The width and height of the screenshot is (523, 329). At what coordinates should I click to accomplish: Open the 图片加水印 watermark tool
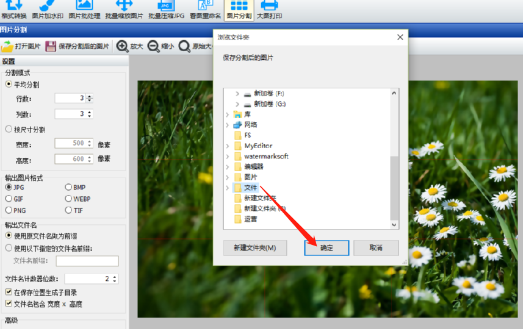click(x=48, y=10)
